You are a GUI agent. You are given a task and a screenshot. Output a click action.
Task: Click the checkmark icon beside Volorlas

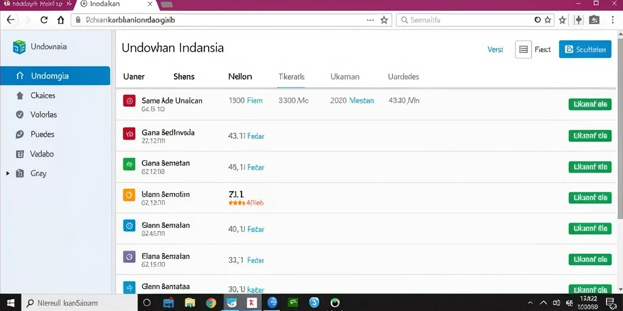pos(19,115)
